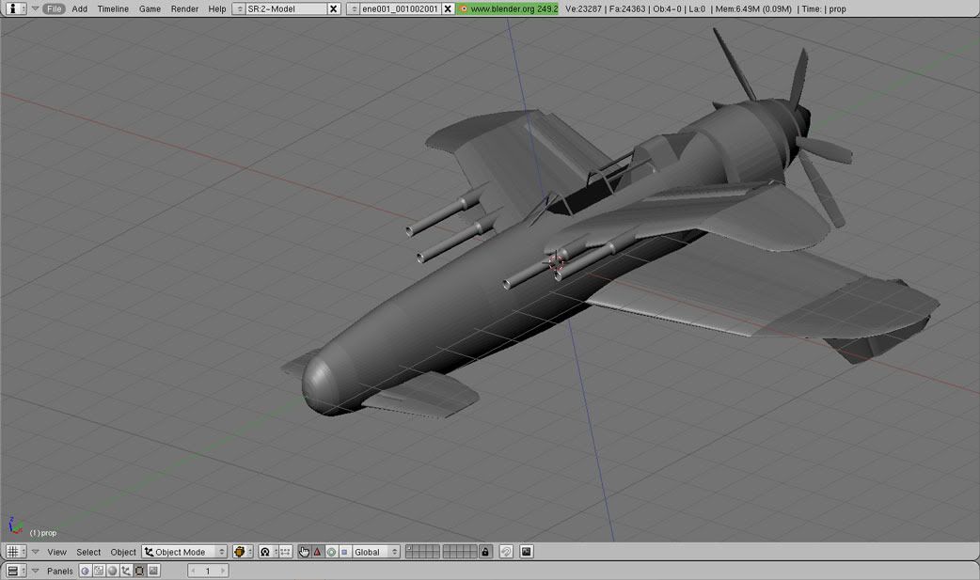Switch to Script buttons context
Image resolution: width=980 pixels, height=580 pixels.
99,571
